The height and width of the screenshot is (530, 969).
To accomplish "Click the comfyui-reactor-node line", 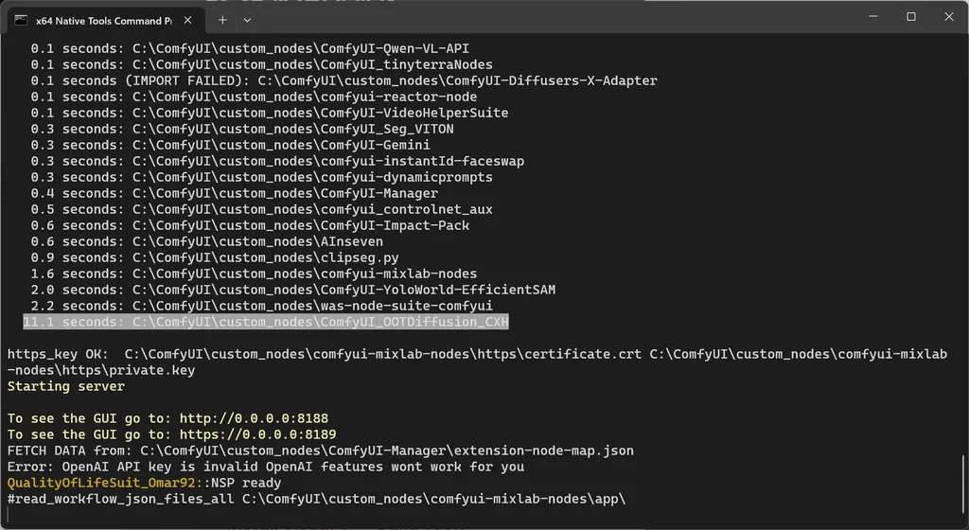I will (x=254, y=97).
